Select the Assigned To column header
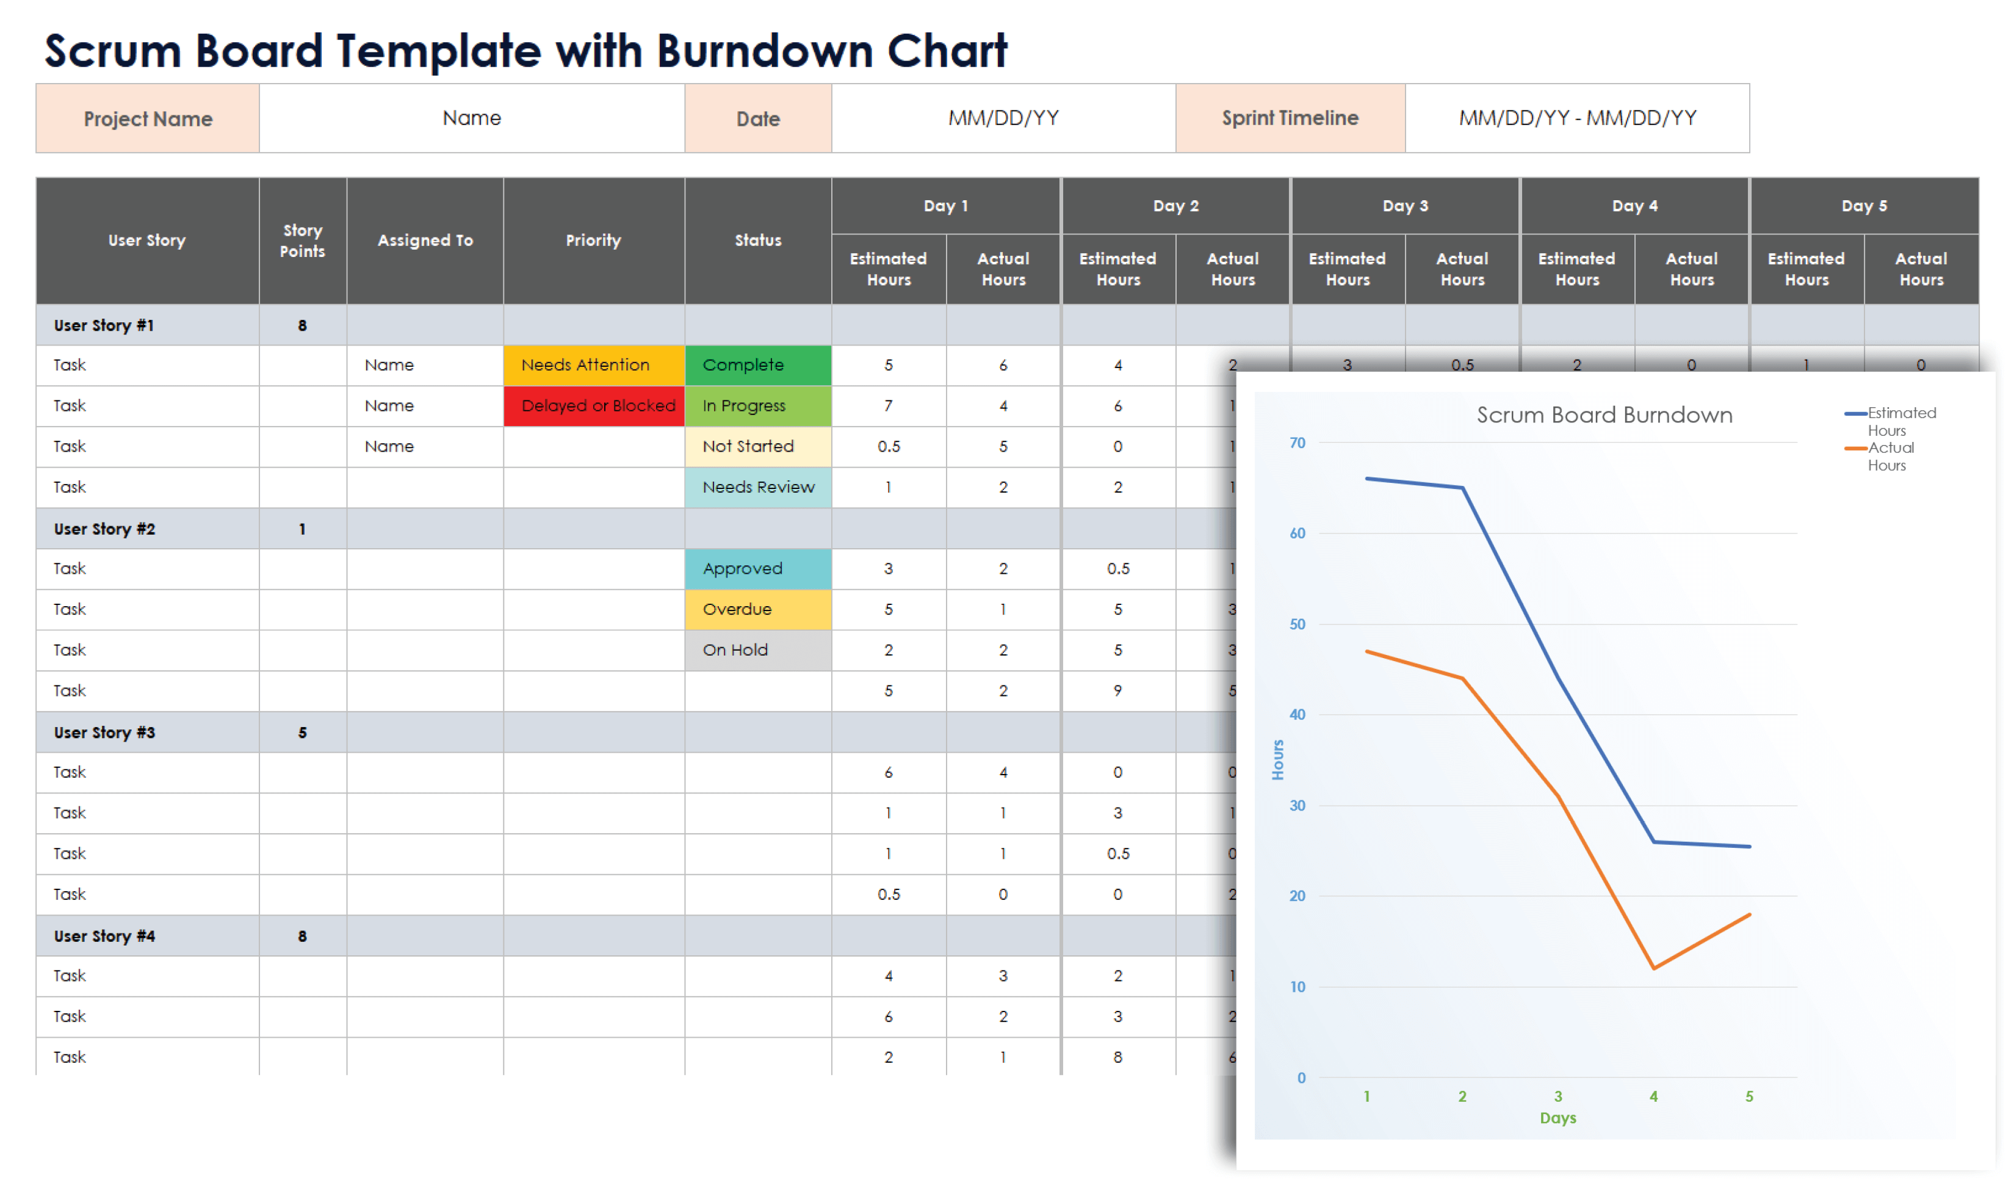 [425, 241]
